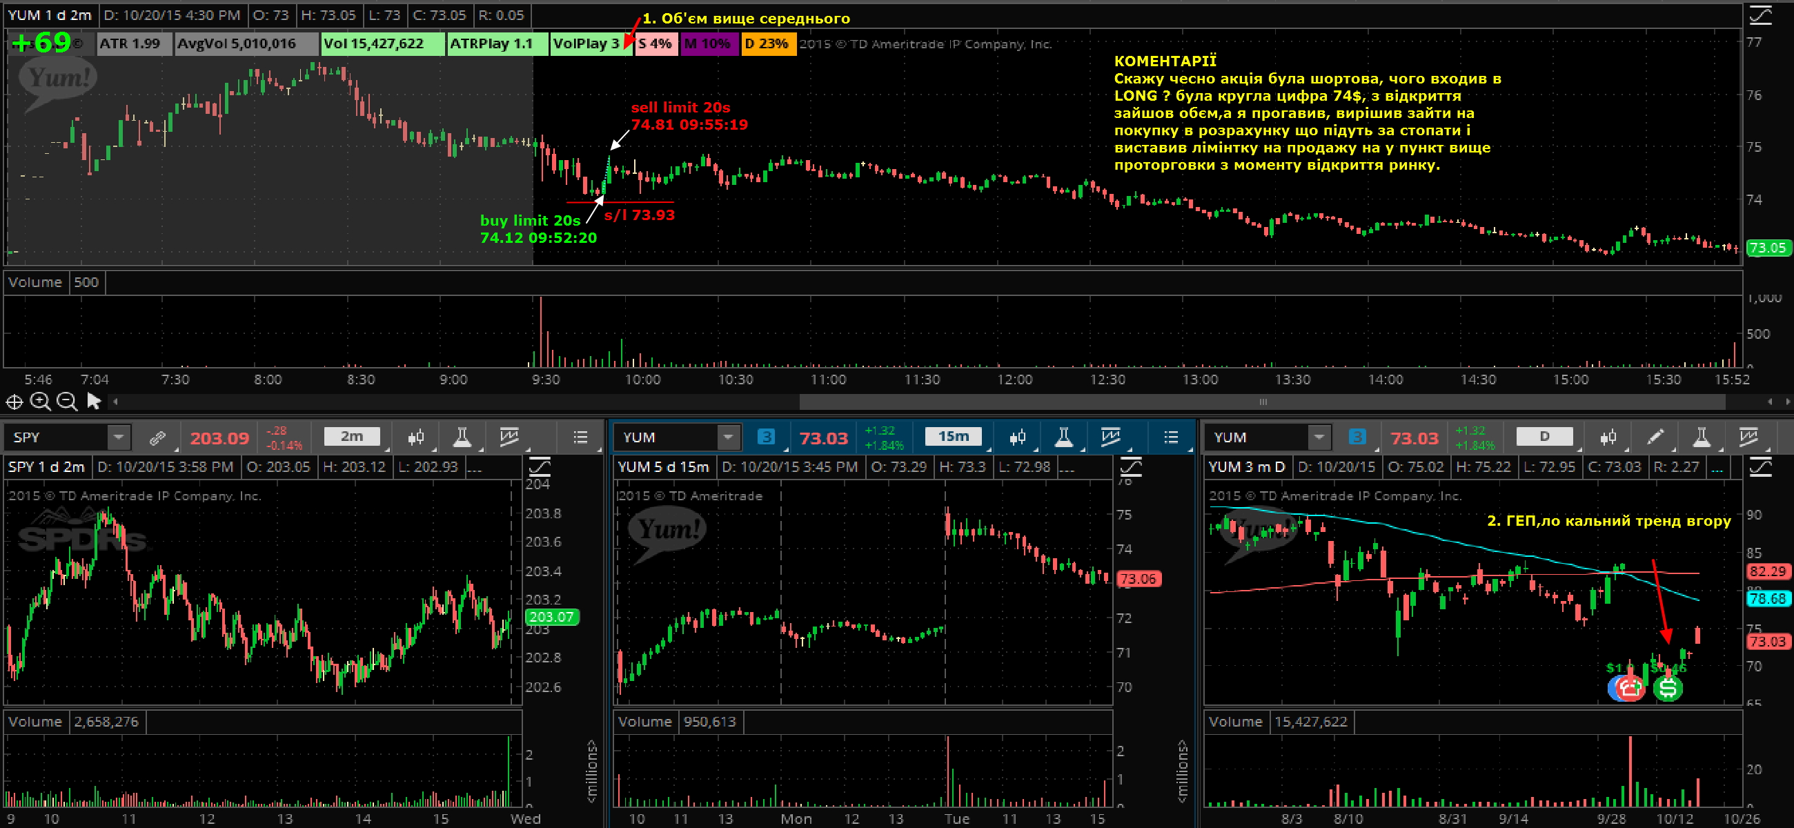1794x828 pixels.
Task: Click Volume 2,658,276 label in SPY chart
Action: point(73,722)
